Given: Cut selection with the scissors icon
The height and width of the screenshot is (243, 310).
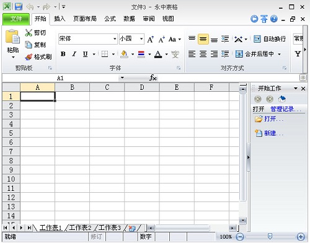Looking at the screenshot, I should tap(29, 33).
